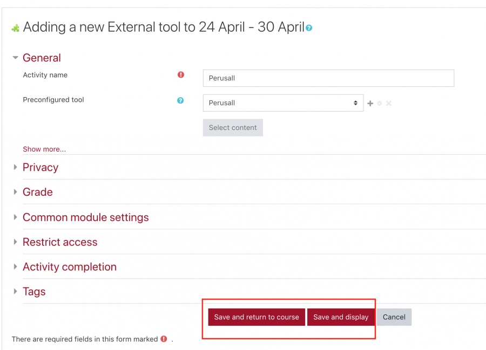Click the help icon beside page title
Image resolution: width=486 pixels, height=350 pixels.
(309, 28)
